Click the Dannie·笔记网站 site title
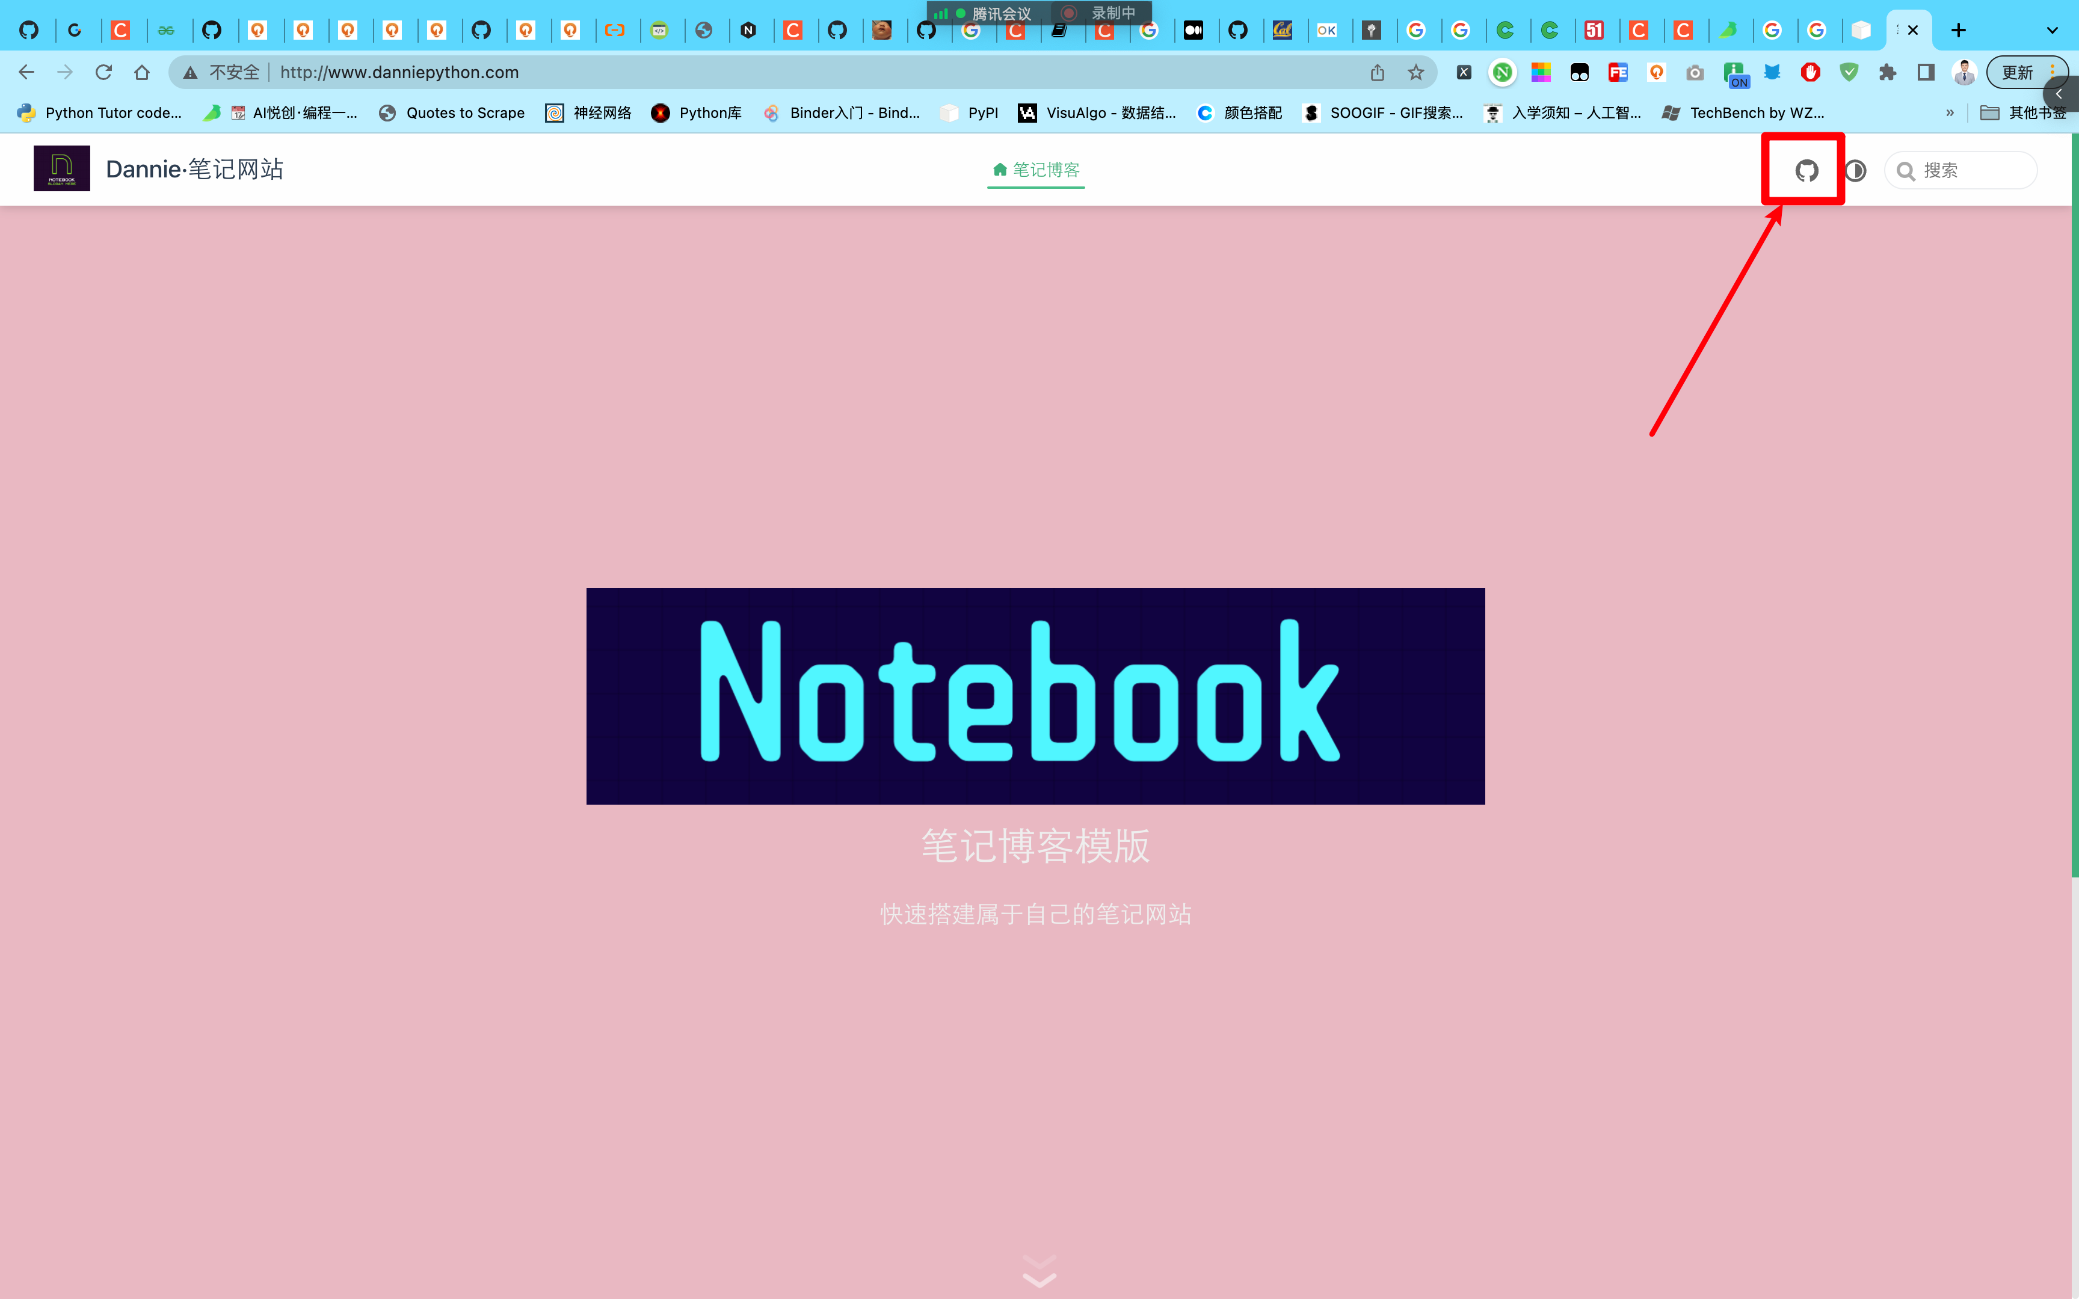The width and height of the screenshot is (2079, 1299). [x=194, y=168]
